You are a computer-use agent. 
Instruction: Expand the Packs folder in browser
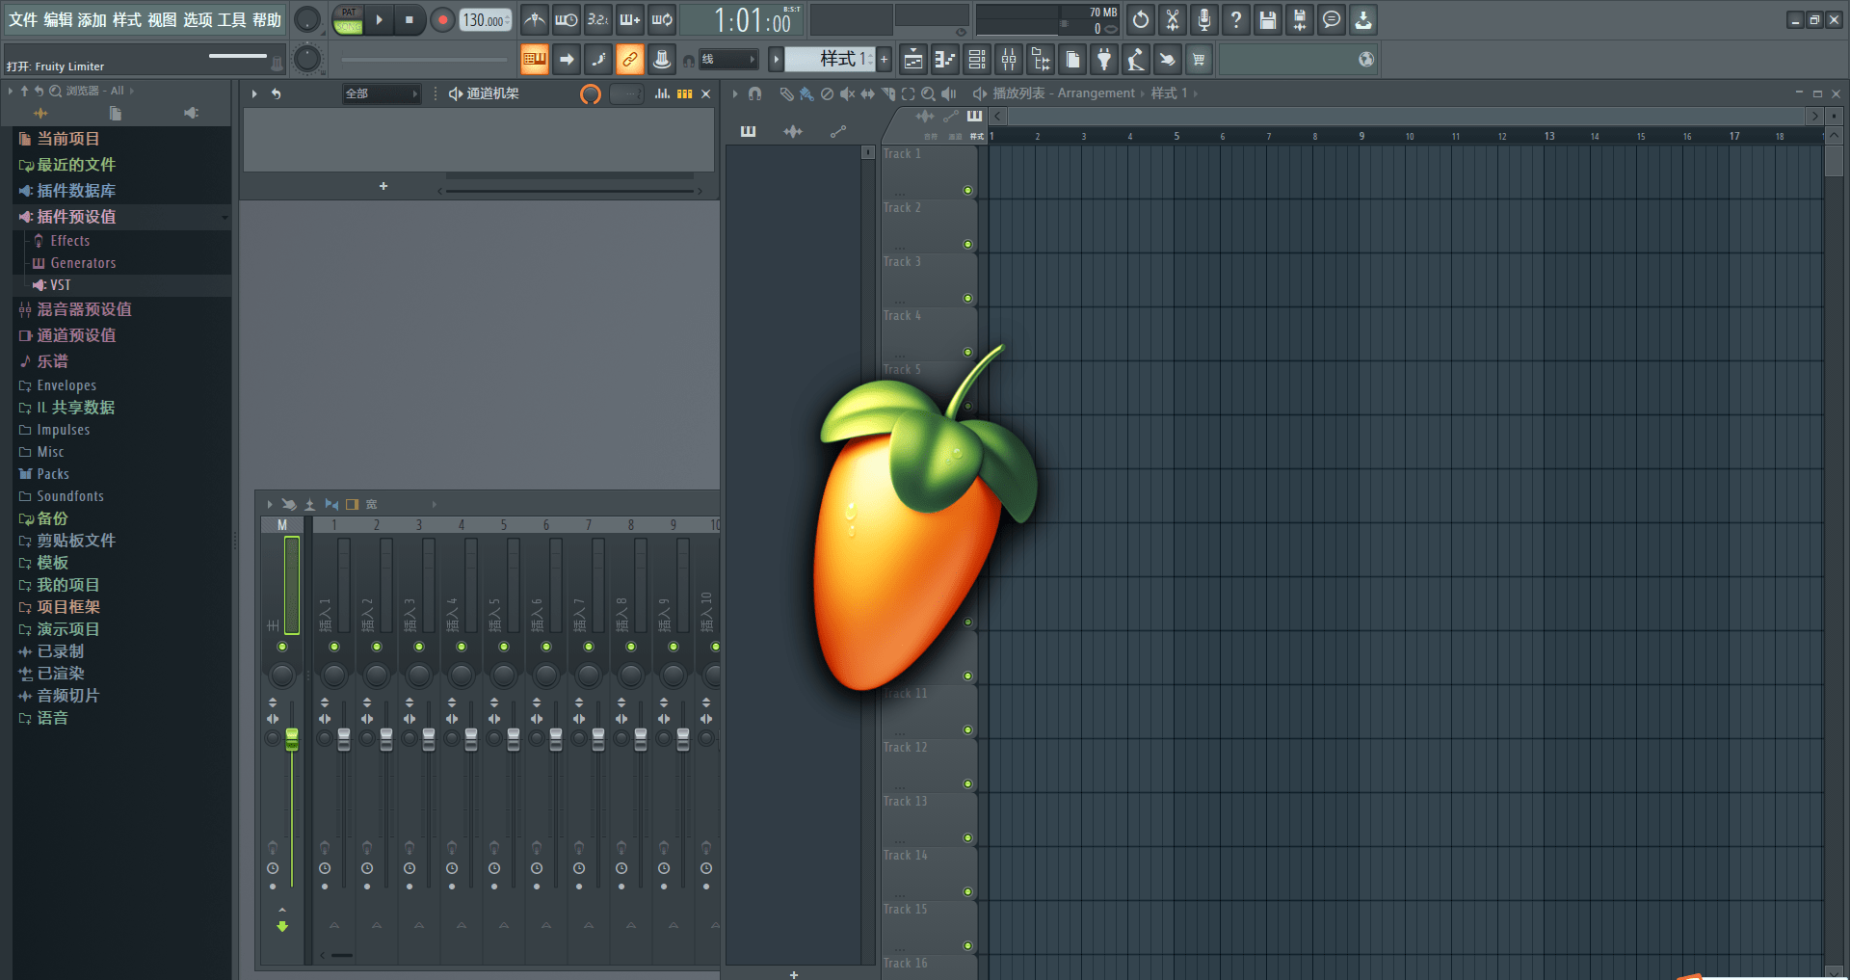click(53, 474)
